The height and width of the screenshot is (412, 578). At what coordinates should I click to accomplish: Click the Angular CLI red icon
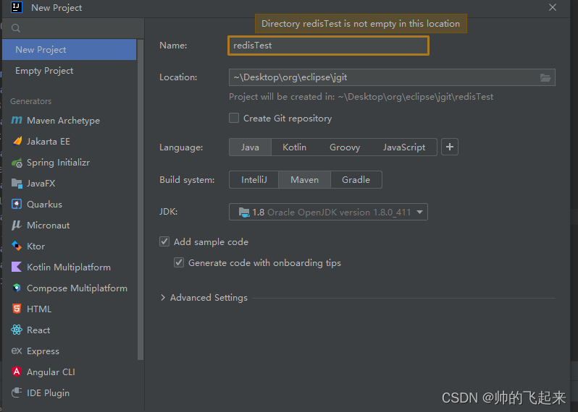[17, 372]
